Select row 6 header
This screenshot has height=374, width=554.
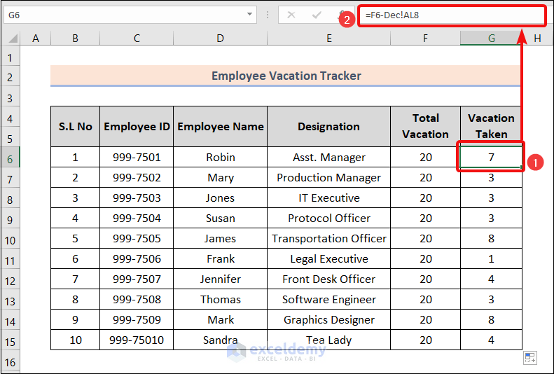coord(11,158)
